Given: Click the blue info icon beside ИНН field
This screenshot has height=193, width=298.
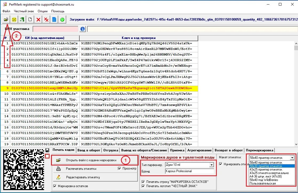Looking at the screenshot, I should (x=83, y=29).
